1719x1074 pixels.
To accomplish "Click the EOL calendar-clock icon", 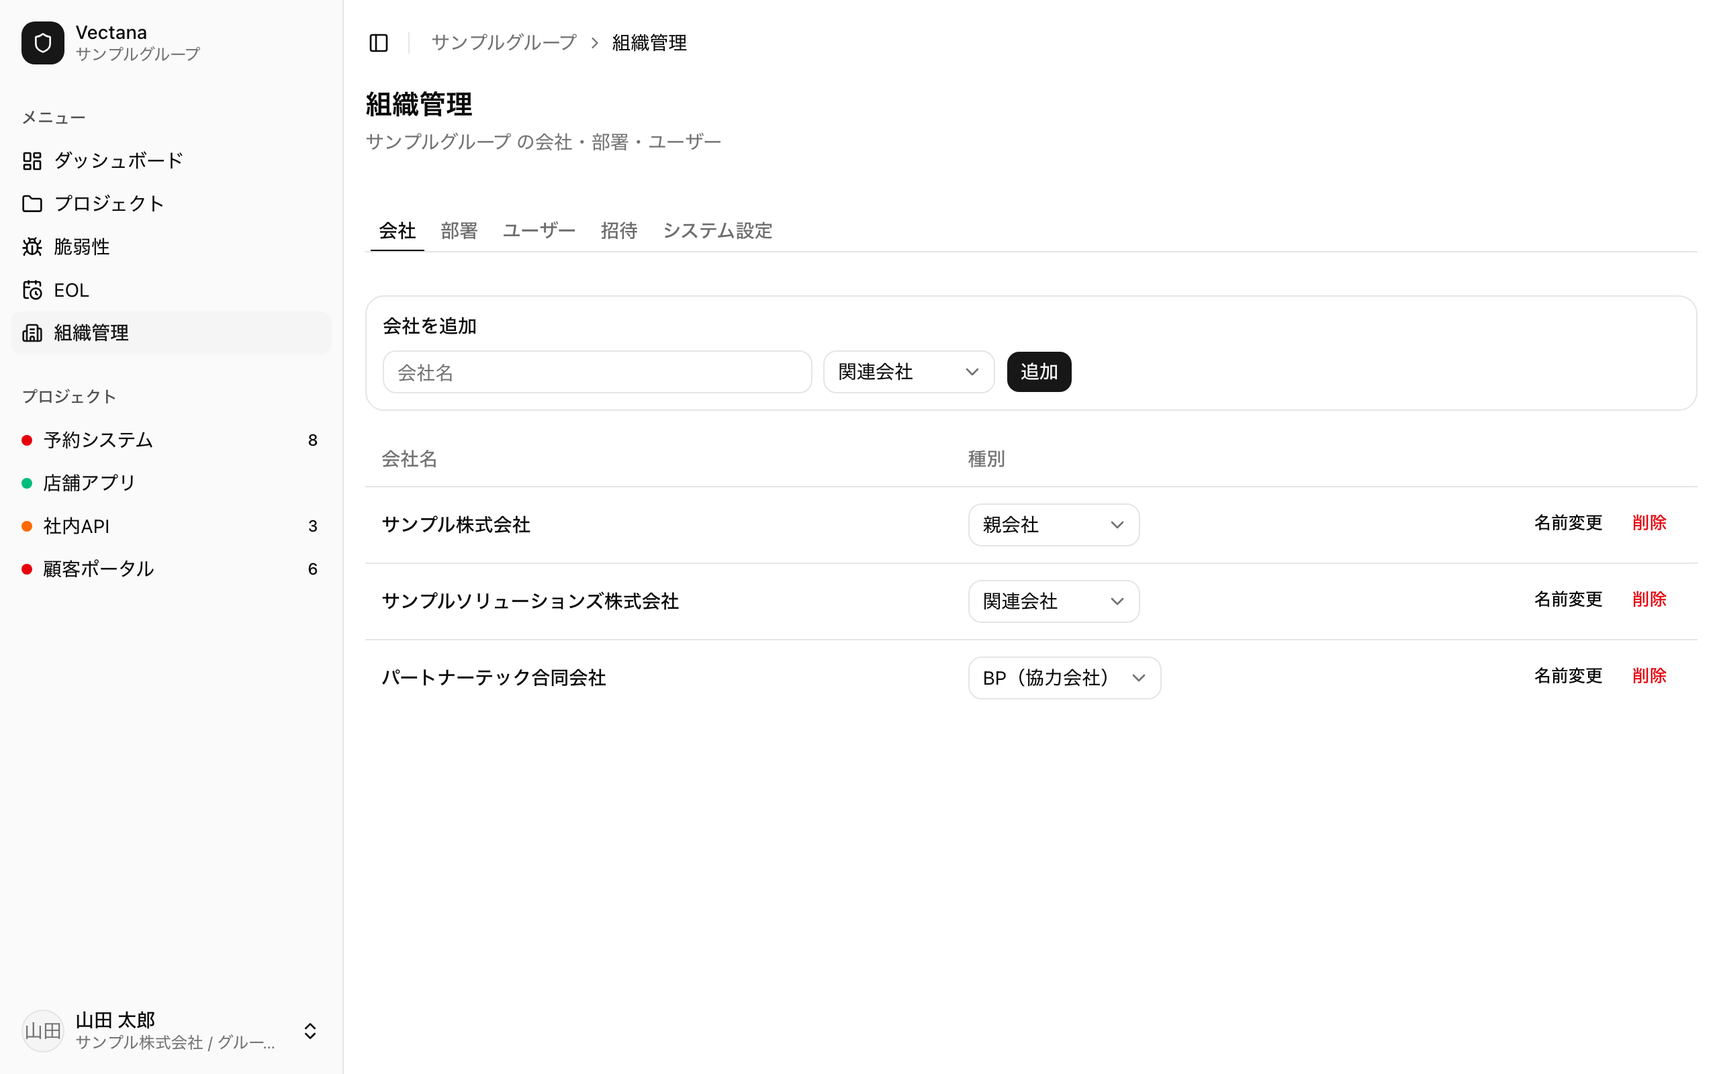I will 32,290.
